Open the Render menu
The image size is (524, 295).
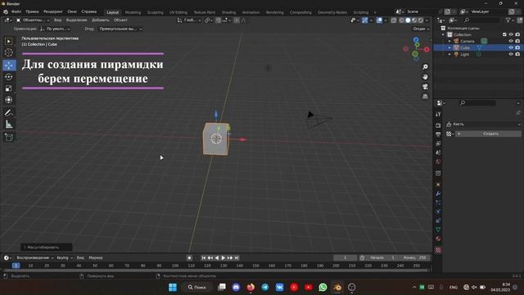(52, 11)
